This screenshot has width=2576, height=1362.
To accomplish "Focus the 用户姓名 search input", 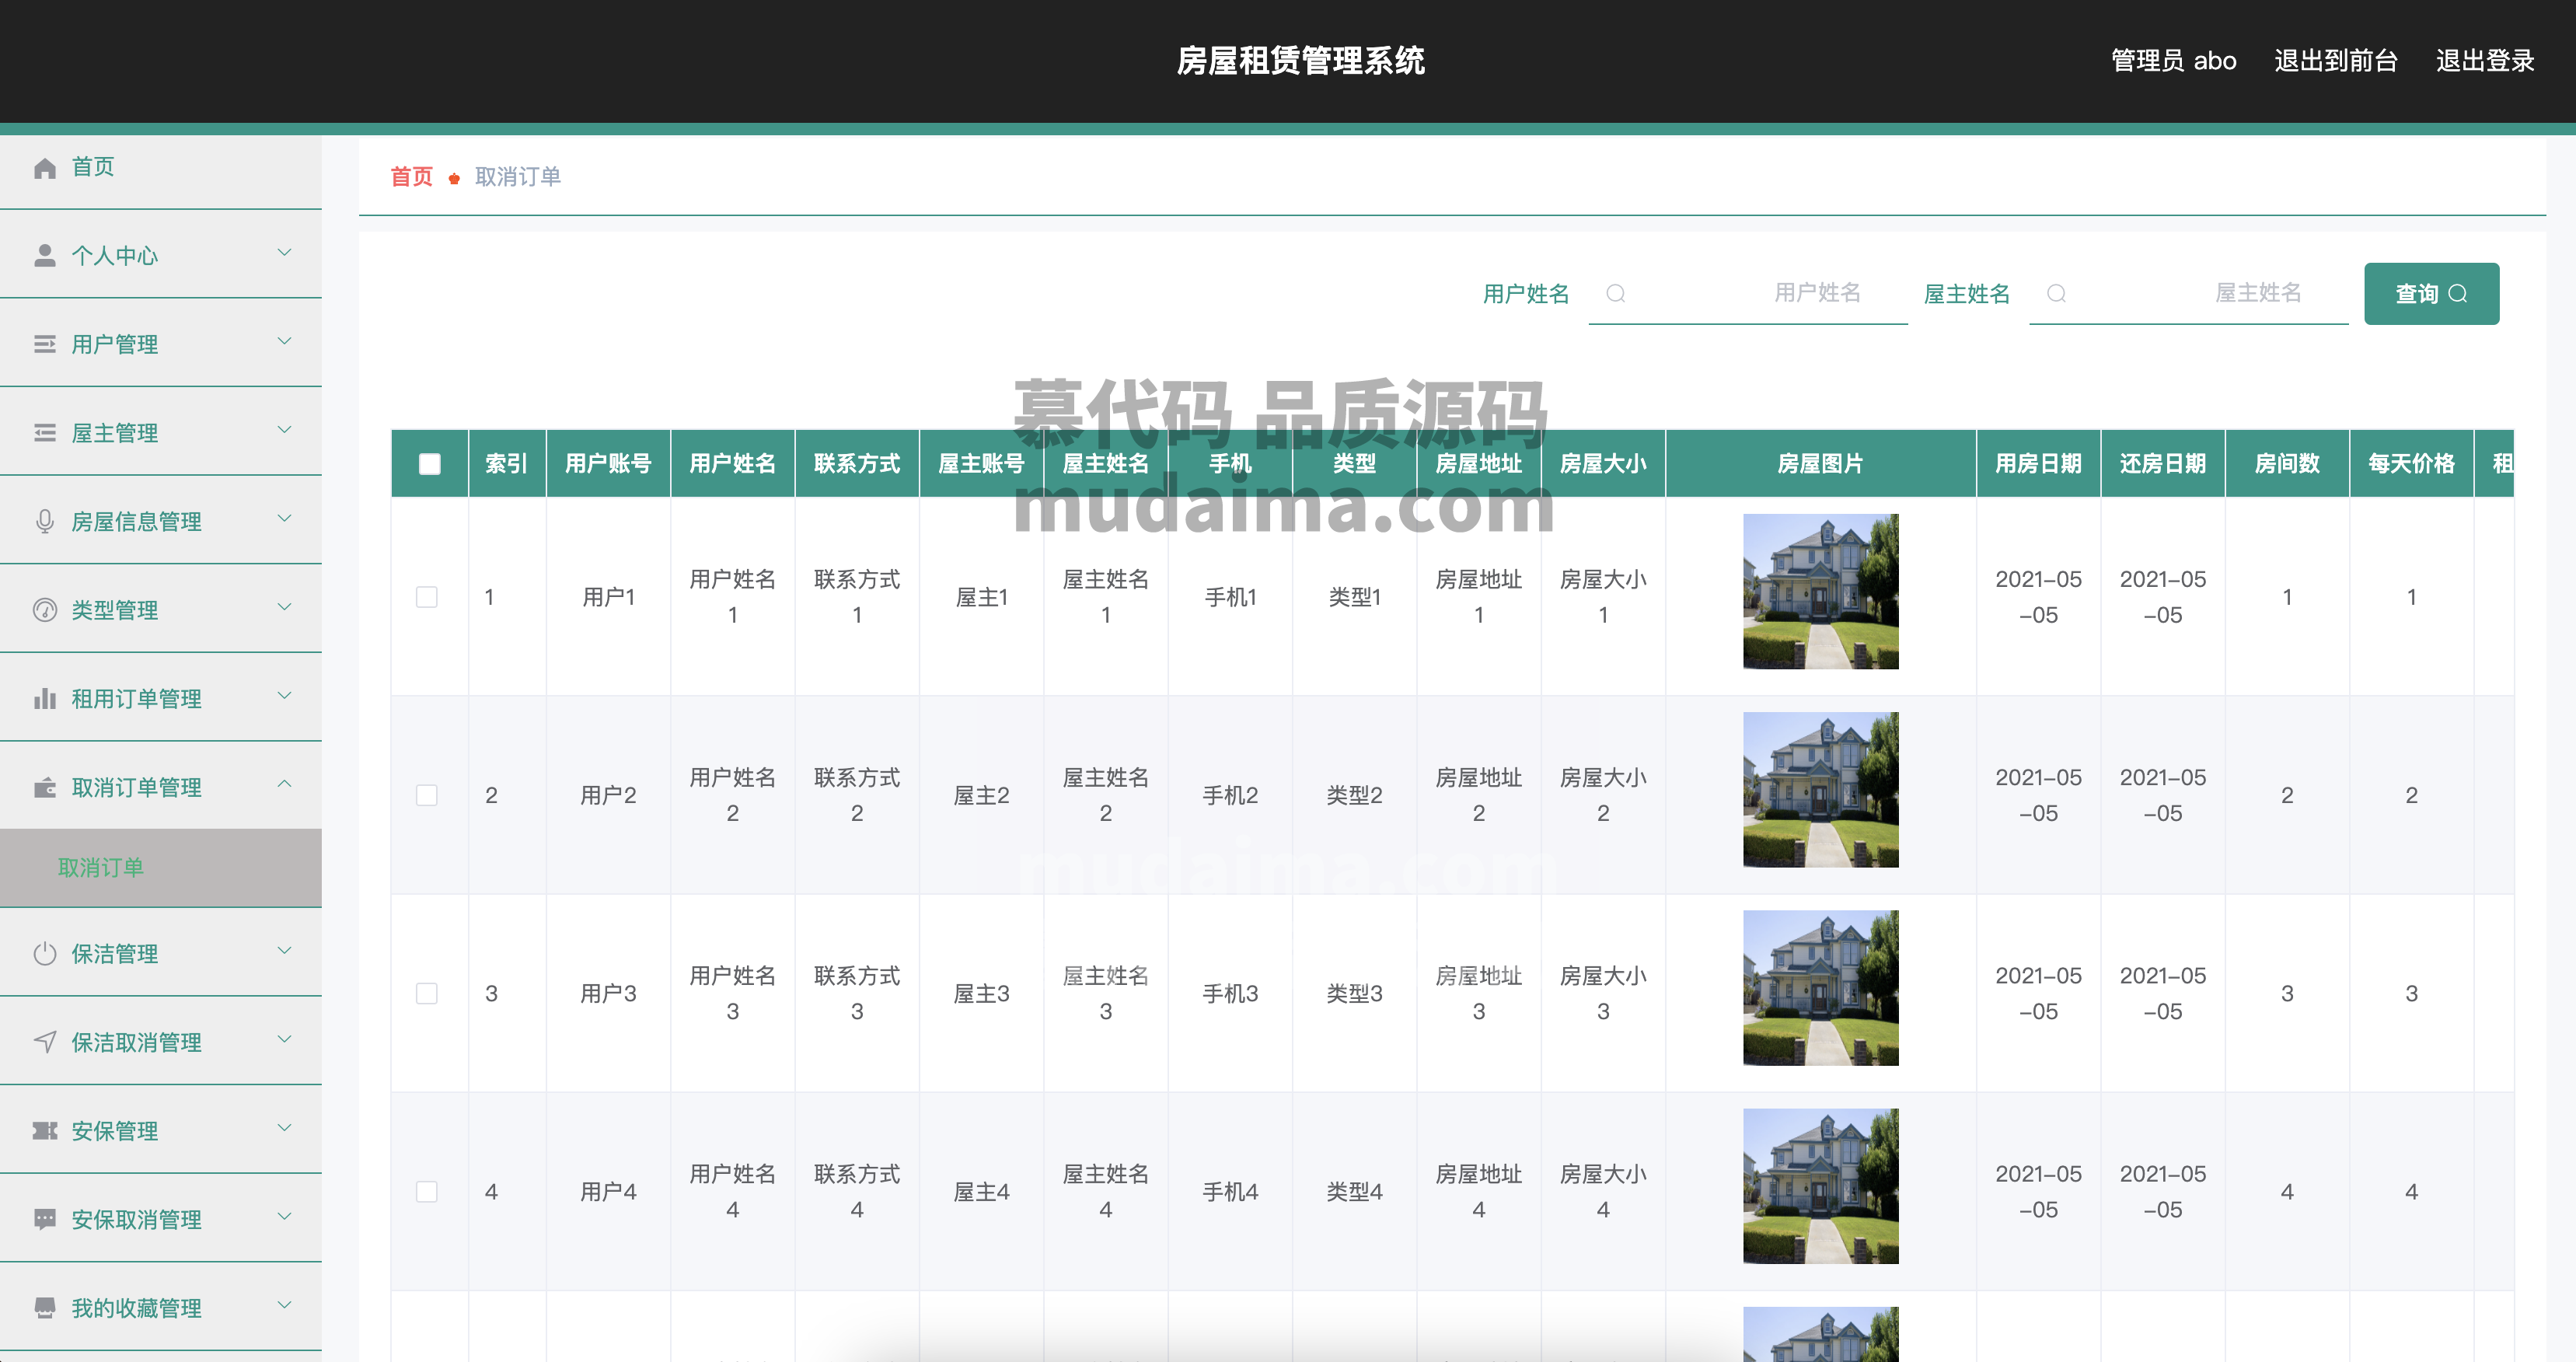I will tap(1748, 293).
